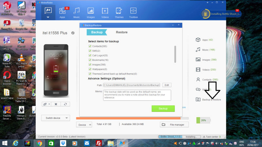
Task: Click the Available 360.24 MB text
Action: [133, 124]
